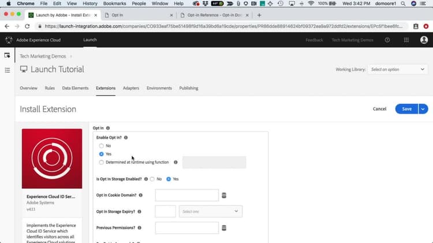Click the Save button

pos(406,109)
